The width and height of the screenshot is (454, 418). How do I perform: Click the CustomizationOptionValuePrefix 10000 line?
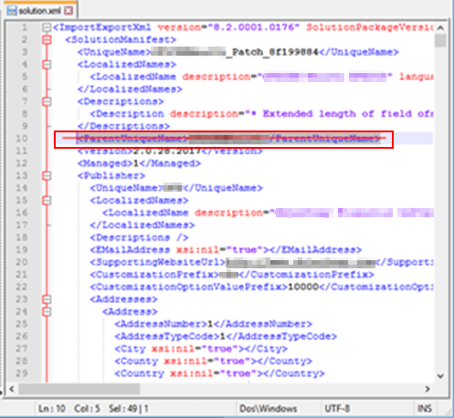262,287
